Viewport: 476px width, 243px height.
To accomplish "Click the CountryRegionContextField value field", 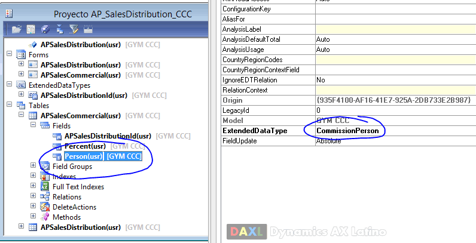I will (395, 70).
